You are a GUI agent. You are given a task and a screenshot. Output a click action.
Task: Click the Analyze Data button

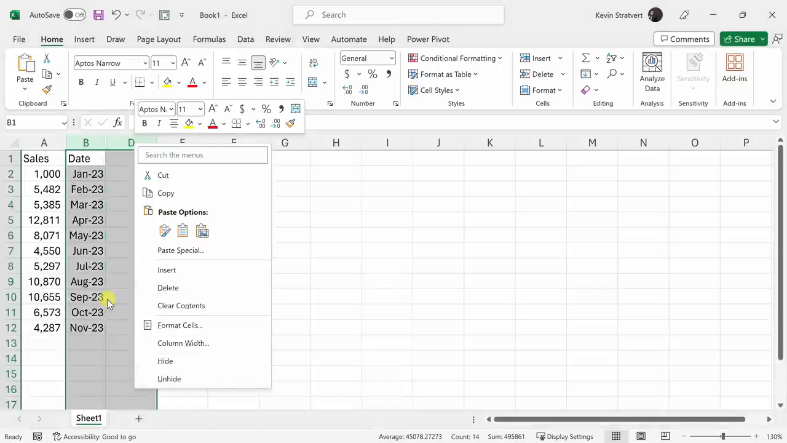(652, 73)
